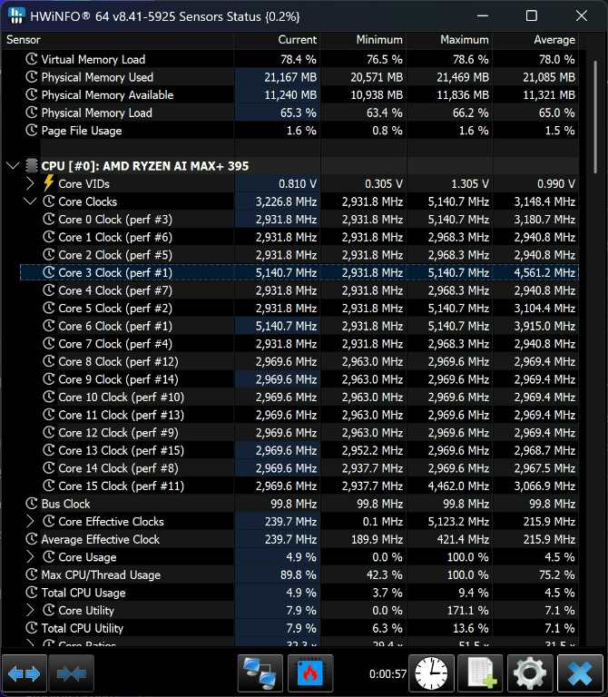Screen dimensions: 608x697
Task: Start logging with the document plus icon
Action: pos(481,673)
